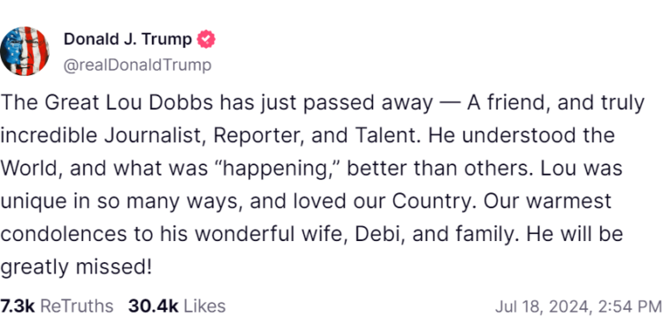
Task: Click the ReTruths label text
Action: [x=77, y=306]
